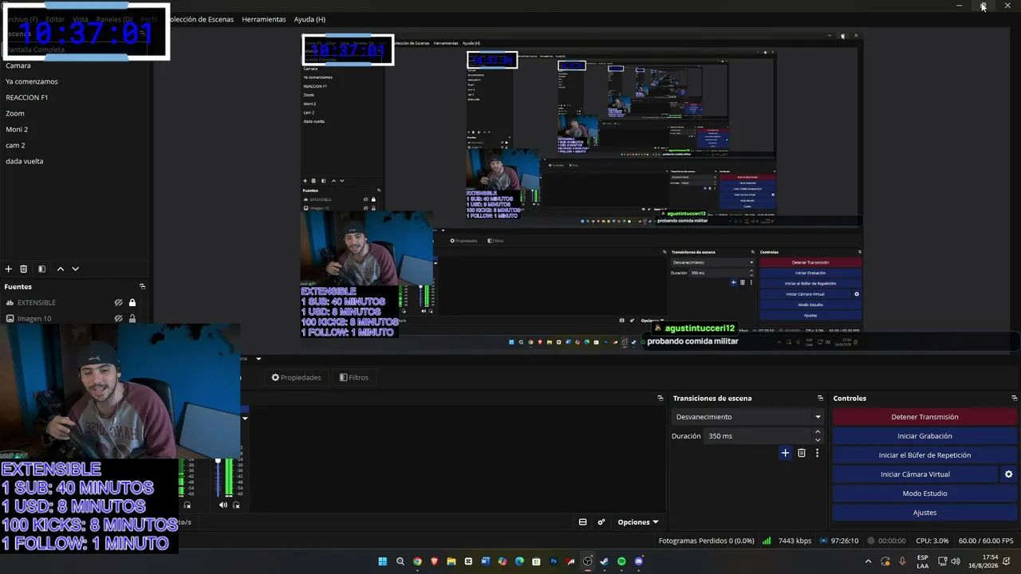The width and height of the screenshot is (1021, 574).
Task: Undock the Escenas panel
Action: click(x=142, y=33)
